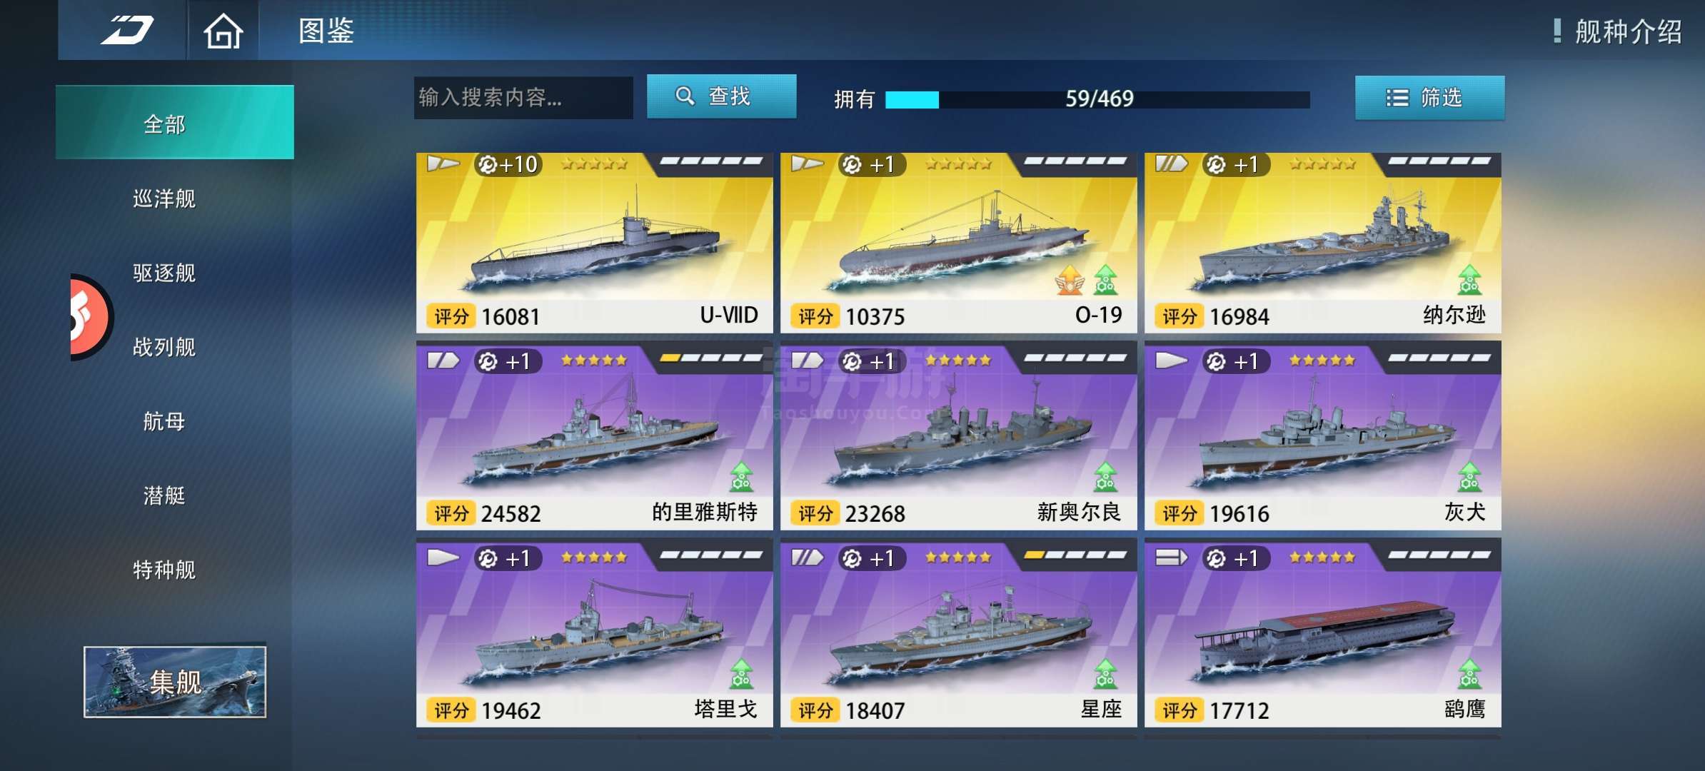Tap the green upgrade icon on 纳尔逊 card

1469,280
